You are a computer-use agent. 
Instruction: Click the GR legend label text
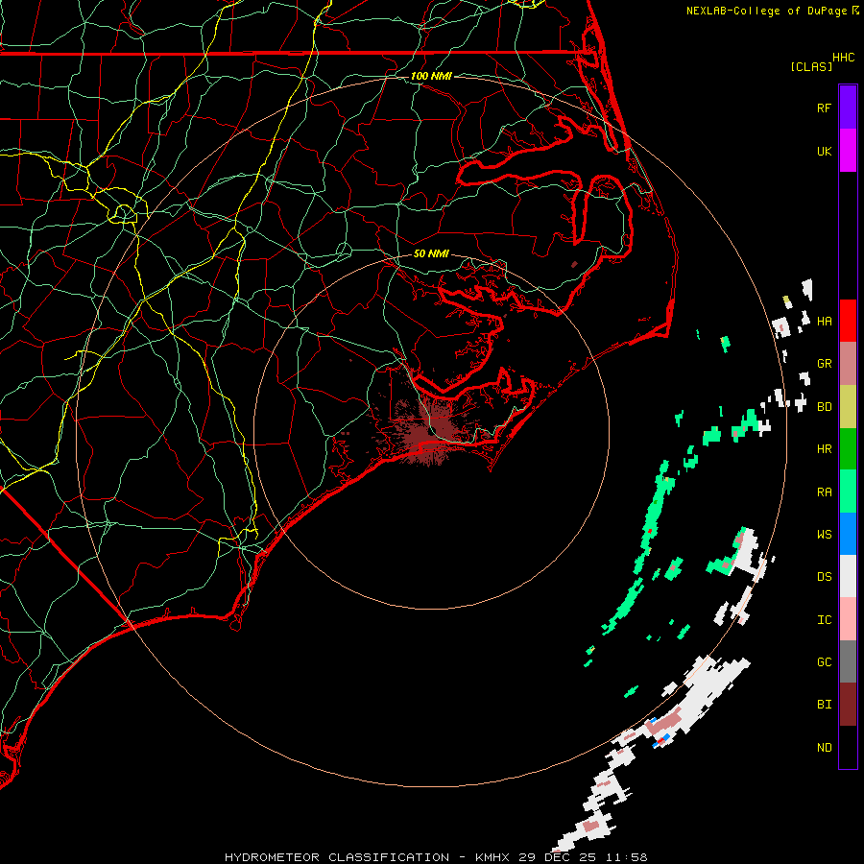(x=825, y=364)
